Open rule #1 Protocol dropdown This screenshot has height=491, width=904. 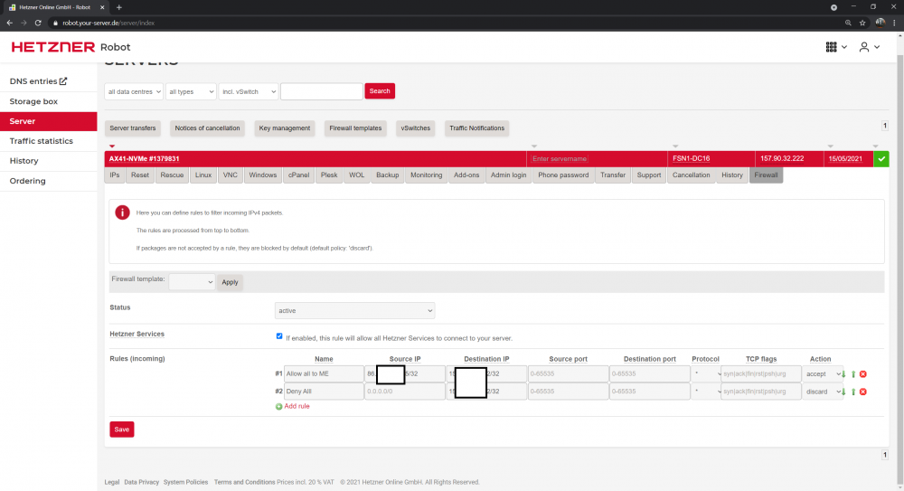706,373
